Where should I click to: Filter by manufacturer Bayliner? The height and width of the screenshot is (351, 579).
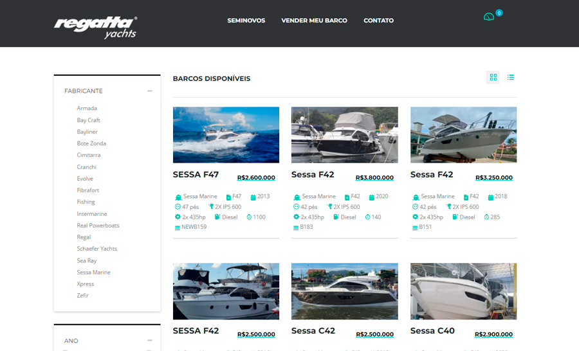(87, 132)
